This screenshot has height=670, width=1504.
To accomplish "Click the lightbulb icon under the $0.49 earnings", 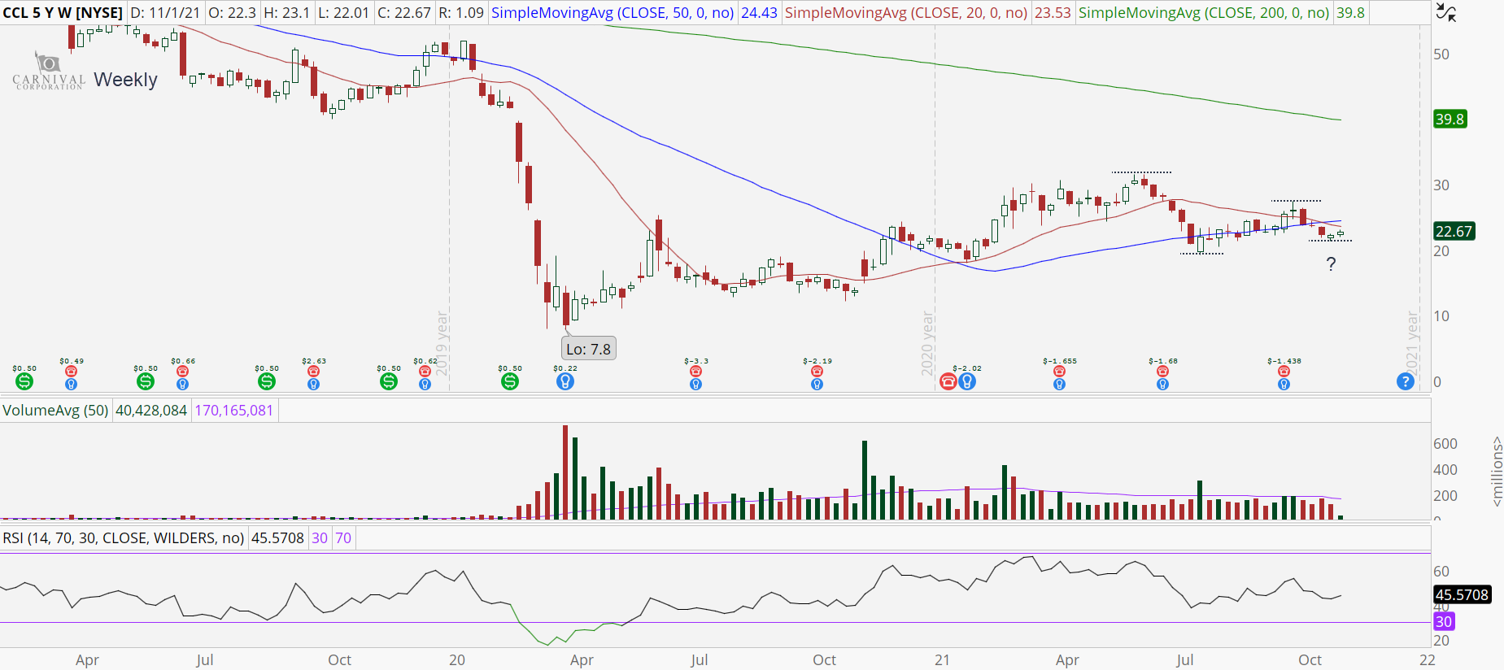I will (71, 384).
